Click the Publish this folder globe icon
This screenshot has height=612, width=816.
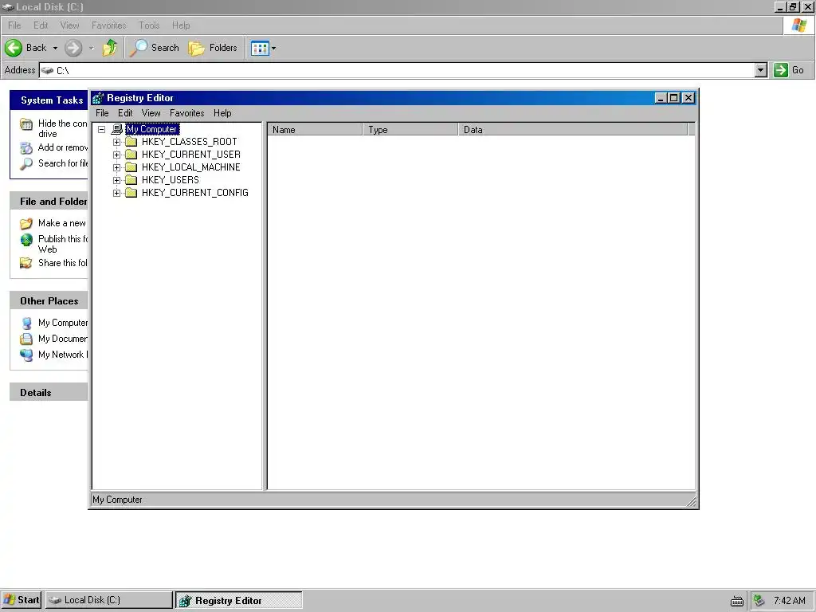[26, 239]
